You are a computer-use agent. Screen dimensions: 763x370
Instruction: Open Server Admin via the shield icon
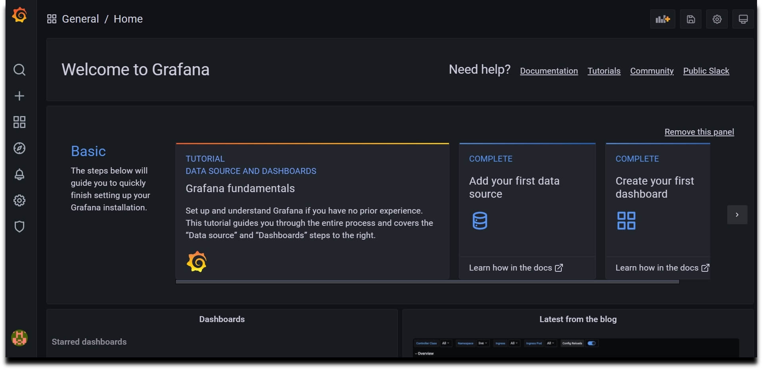(x=19, y=227)
